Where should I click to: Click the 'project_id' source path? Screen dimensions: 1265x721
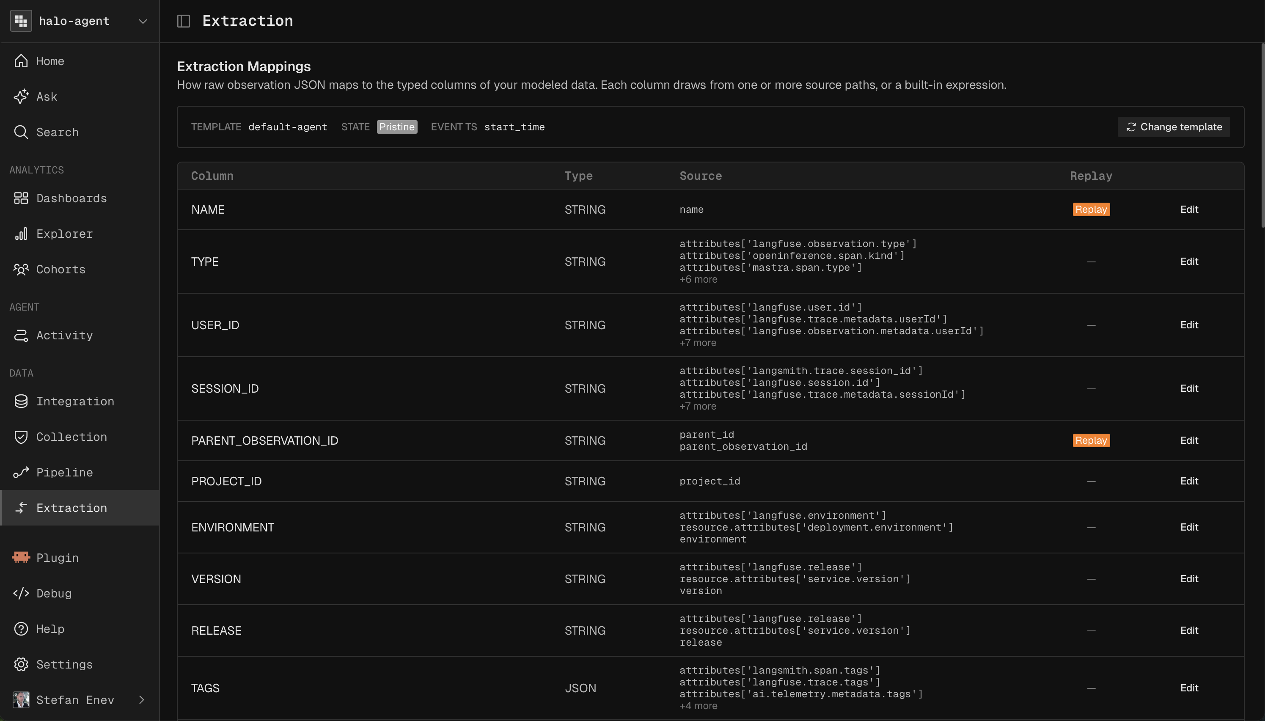click(709, 481)
